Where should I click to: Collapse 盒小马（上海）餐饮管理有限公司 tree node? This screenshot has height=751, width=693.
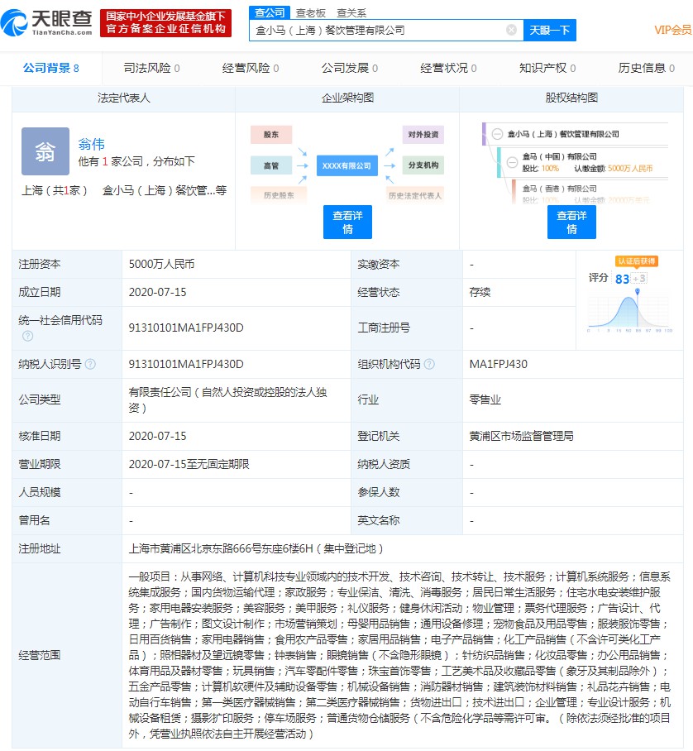498,134
